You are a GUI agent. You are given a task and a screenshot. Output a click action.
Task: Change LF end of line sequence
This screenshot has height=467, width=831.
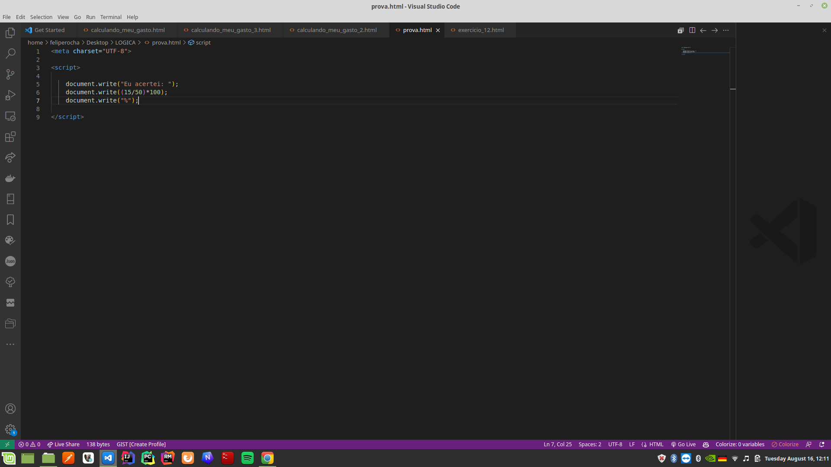coord(632,444)
